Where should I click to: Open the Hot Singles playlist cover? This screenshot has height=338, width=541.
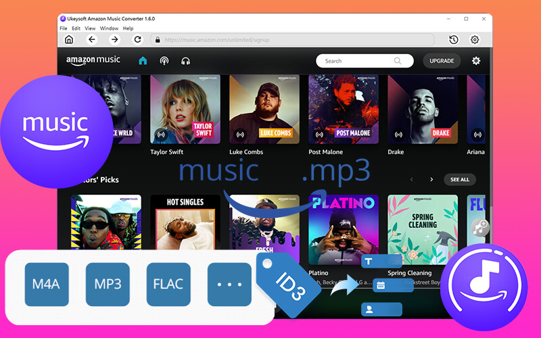click(x=185, y=222)
